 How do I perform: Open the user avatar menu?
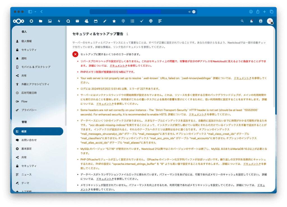pyautogui.click(x=270, y=21)
